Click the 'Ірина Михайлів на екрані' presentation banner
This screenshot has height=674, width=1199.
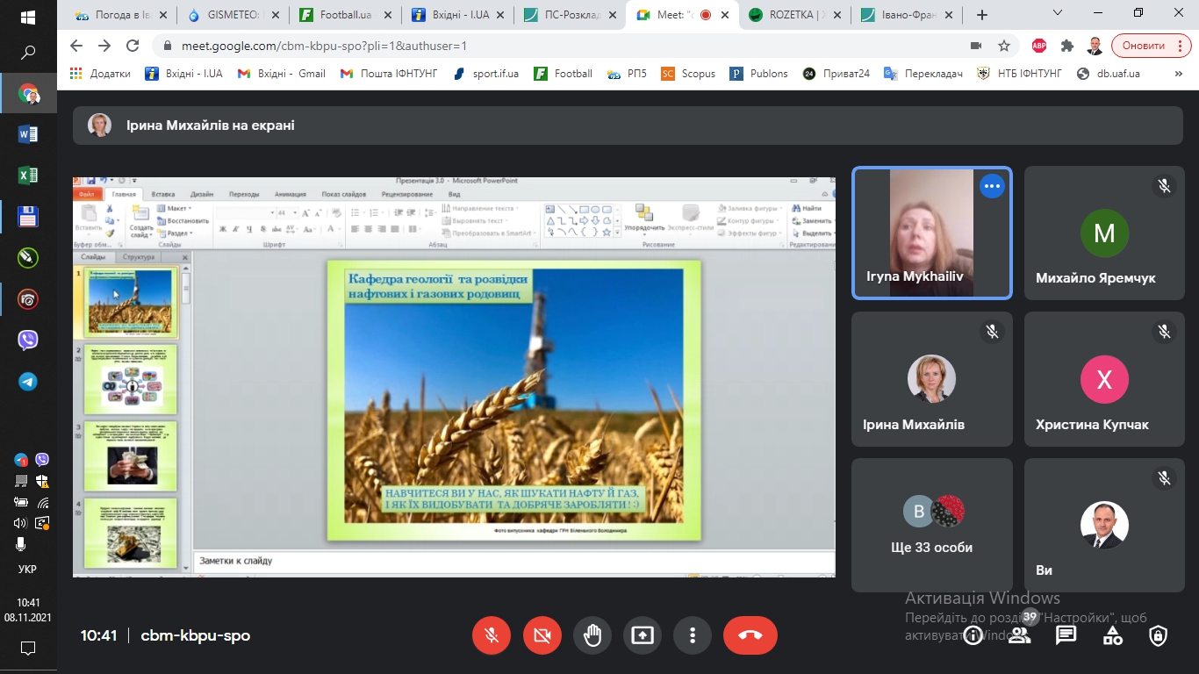point(628,125)
